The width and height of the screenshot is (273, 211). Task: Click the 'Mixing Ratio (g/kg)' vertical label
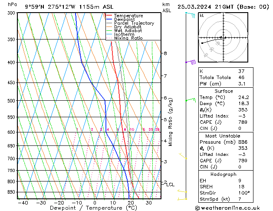pos(171,122)
